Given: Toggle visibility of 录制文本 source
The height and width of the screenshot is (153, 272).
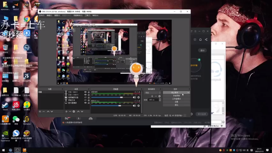Looking at the screenshot, I should tap(85, 100).
